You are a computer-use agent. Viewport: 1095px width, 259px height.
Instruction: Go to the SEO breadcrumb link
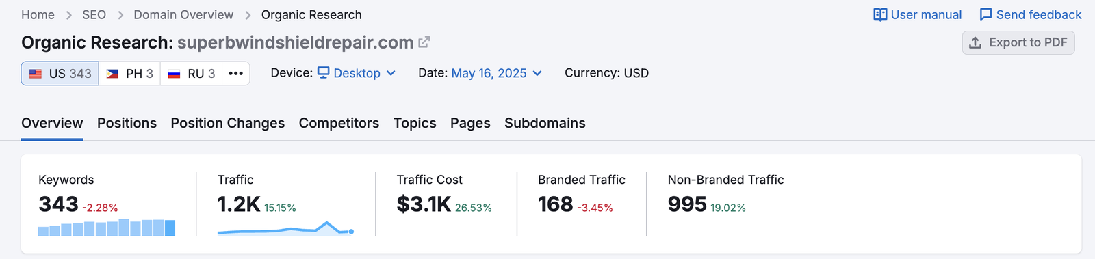[94, 15]
